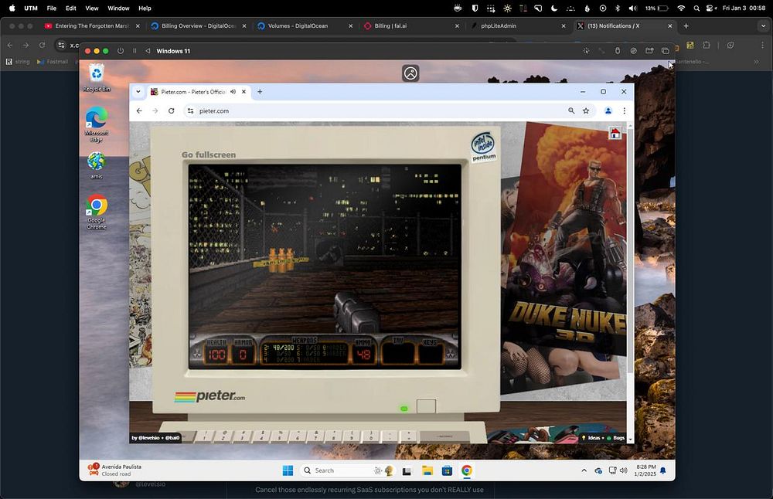Mute the Pieter.com tab audio icon
773x499 pixels.
click(x=233, y=92)
